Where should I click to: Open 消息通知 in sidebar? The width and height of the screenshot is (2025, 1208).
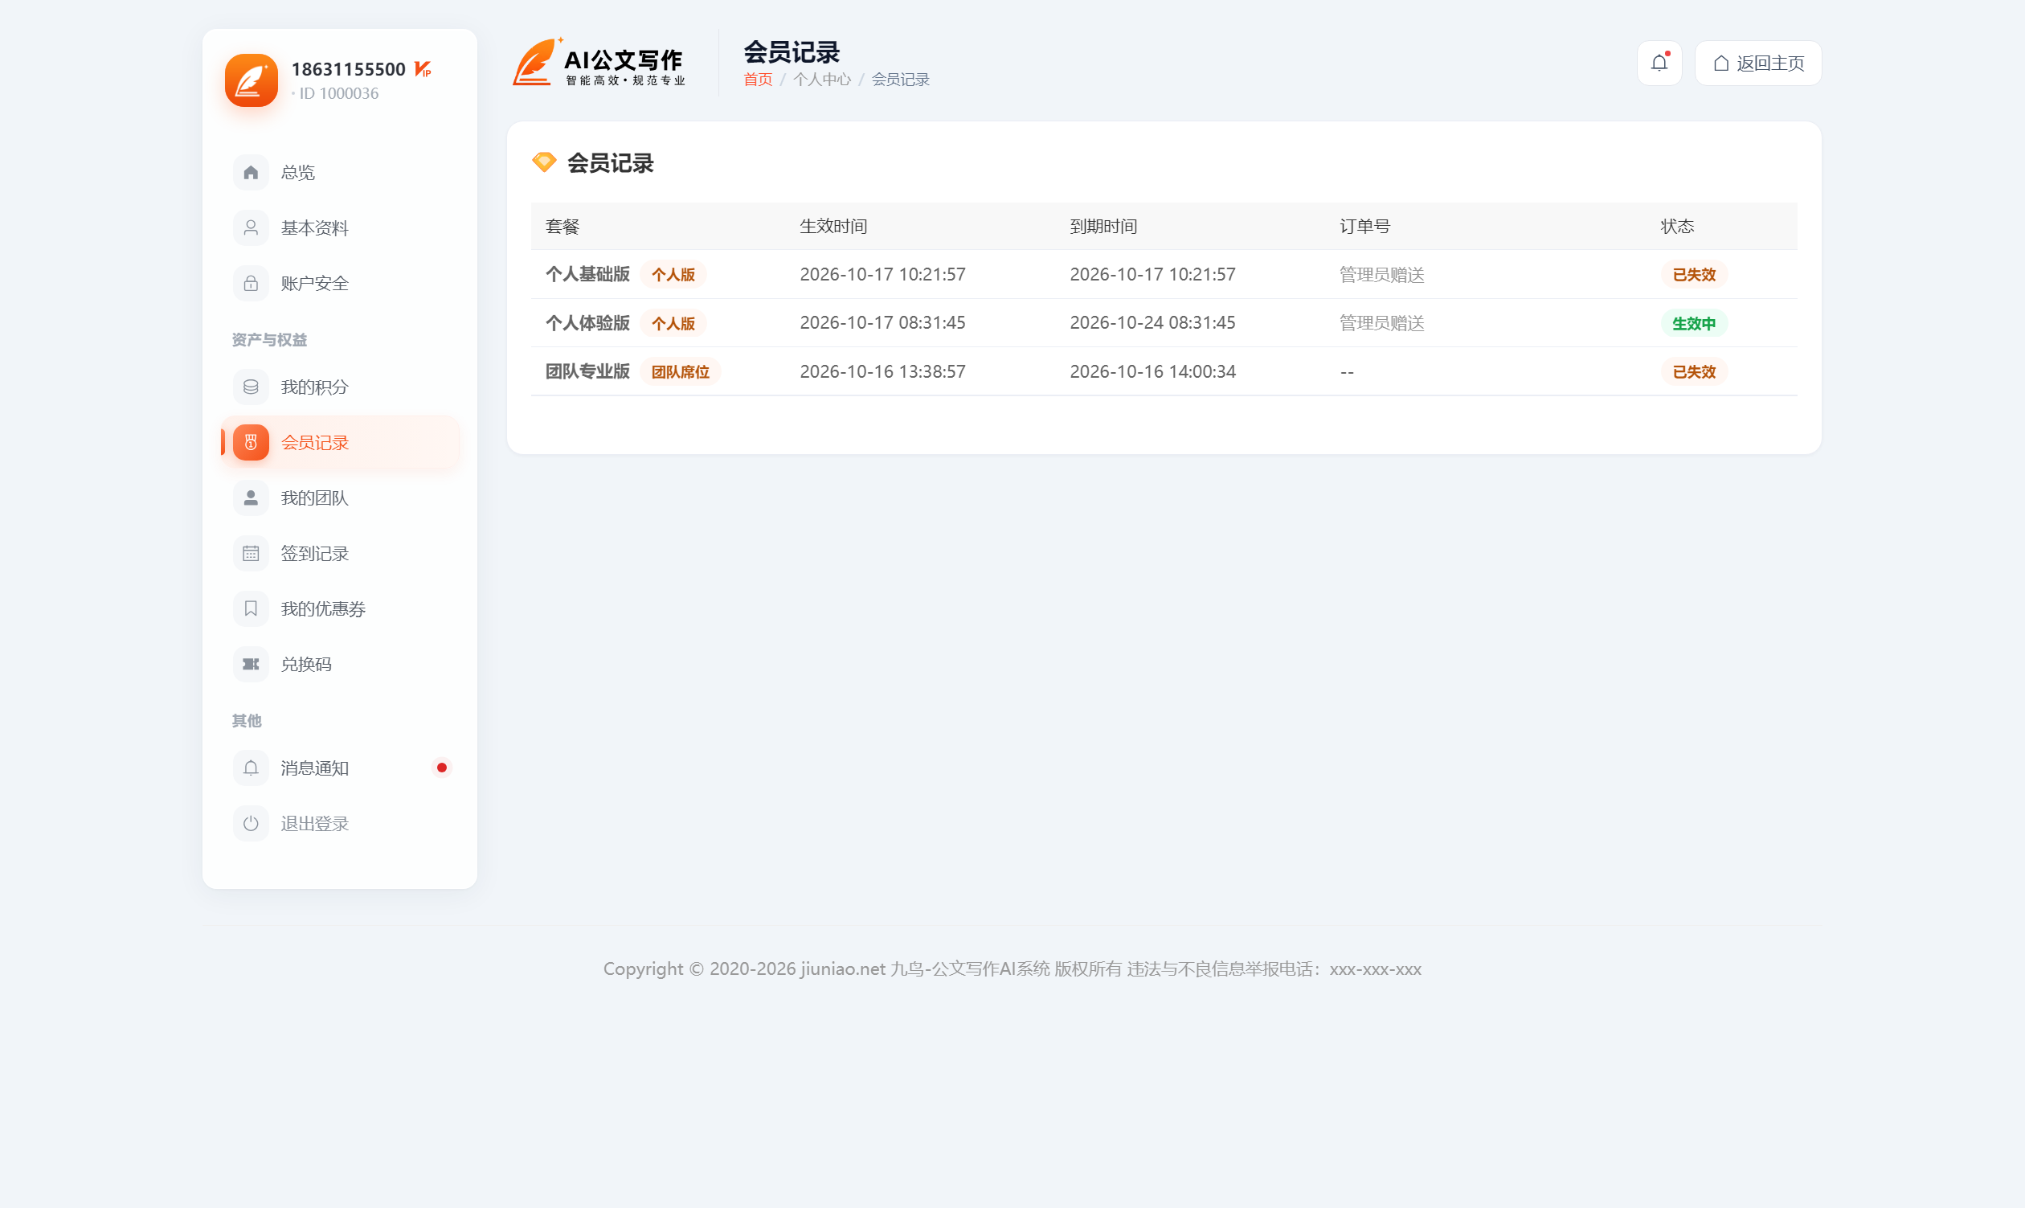coord(339,768)
